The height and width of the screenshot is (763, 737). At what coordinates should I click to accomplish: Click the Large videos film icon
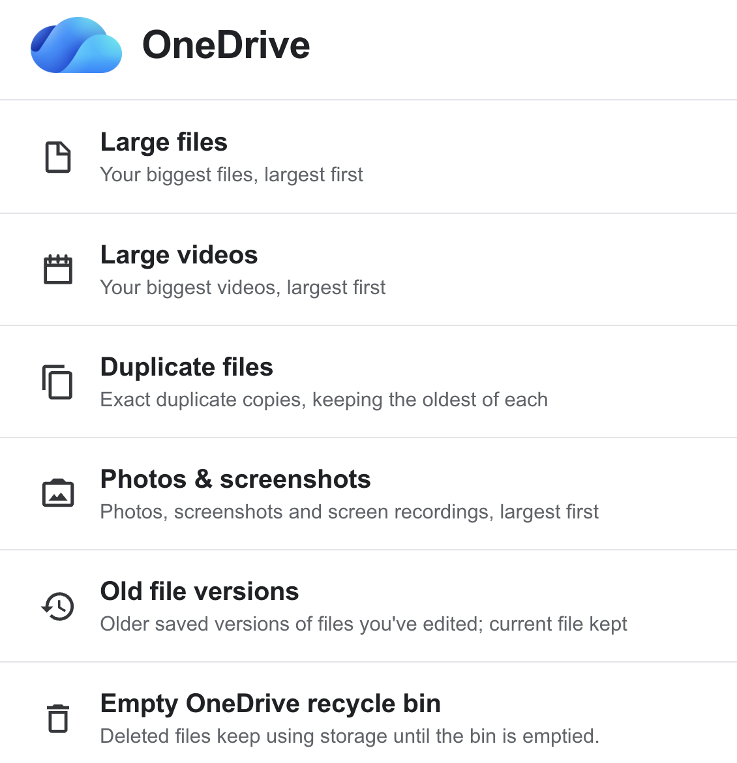(58, 269)
